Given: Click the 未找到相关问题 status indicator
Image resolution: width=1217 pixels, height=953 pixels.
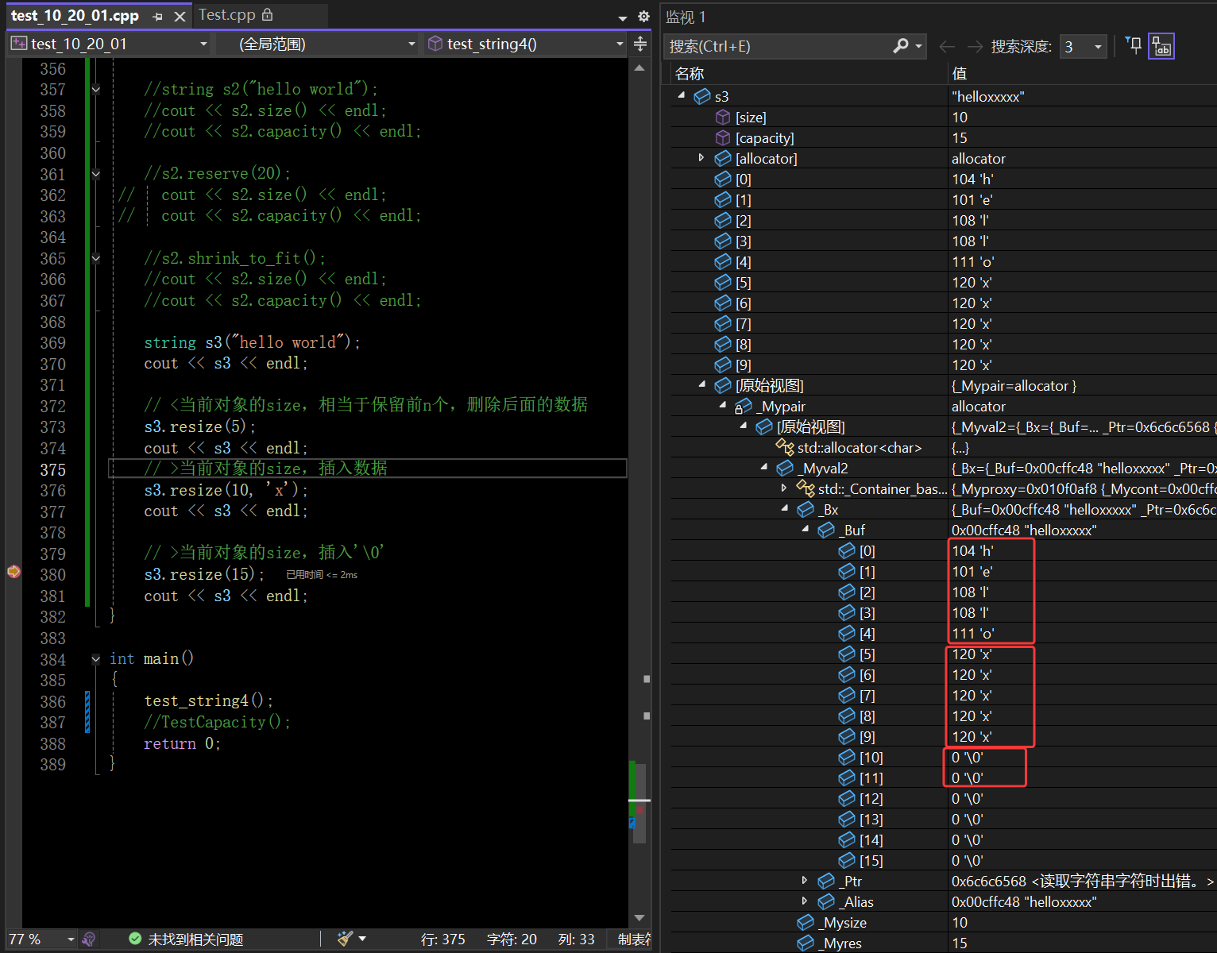Looking at the screenshot, I should pos(186,939).
